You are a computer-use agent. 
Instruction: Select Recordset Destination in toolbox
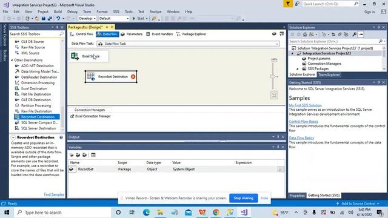[x=37, y=117]
